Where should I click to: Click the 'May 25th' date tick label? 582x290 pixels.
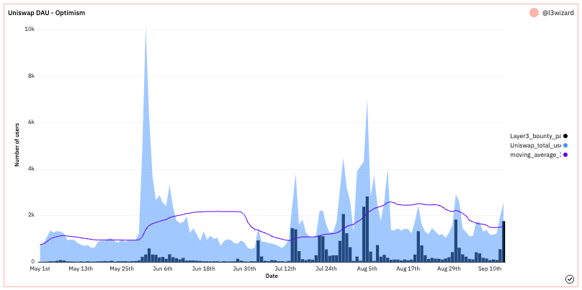[122, 268]
